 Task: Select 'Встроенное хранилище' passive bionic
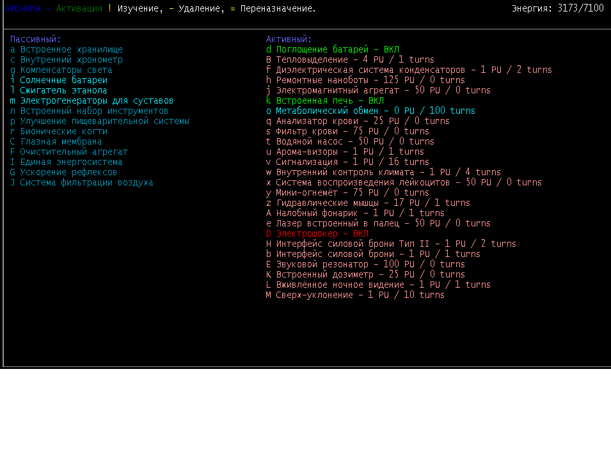67,49
